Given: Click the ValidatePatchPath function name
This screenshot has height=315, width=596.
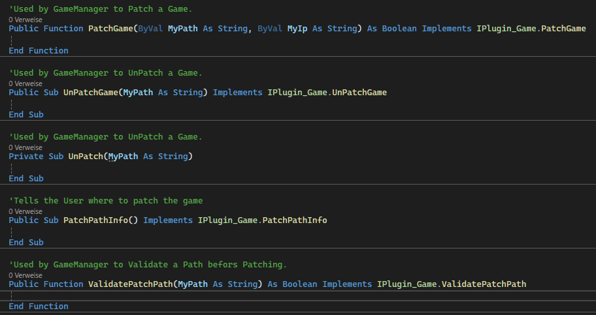Looking at the screenshot, I should click(131, 284).
